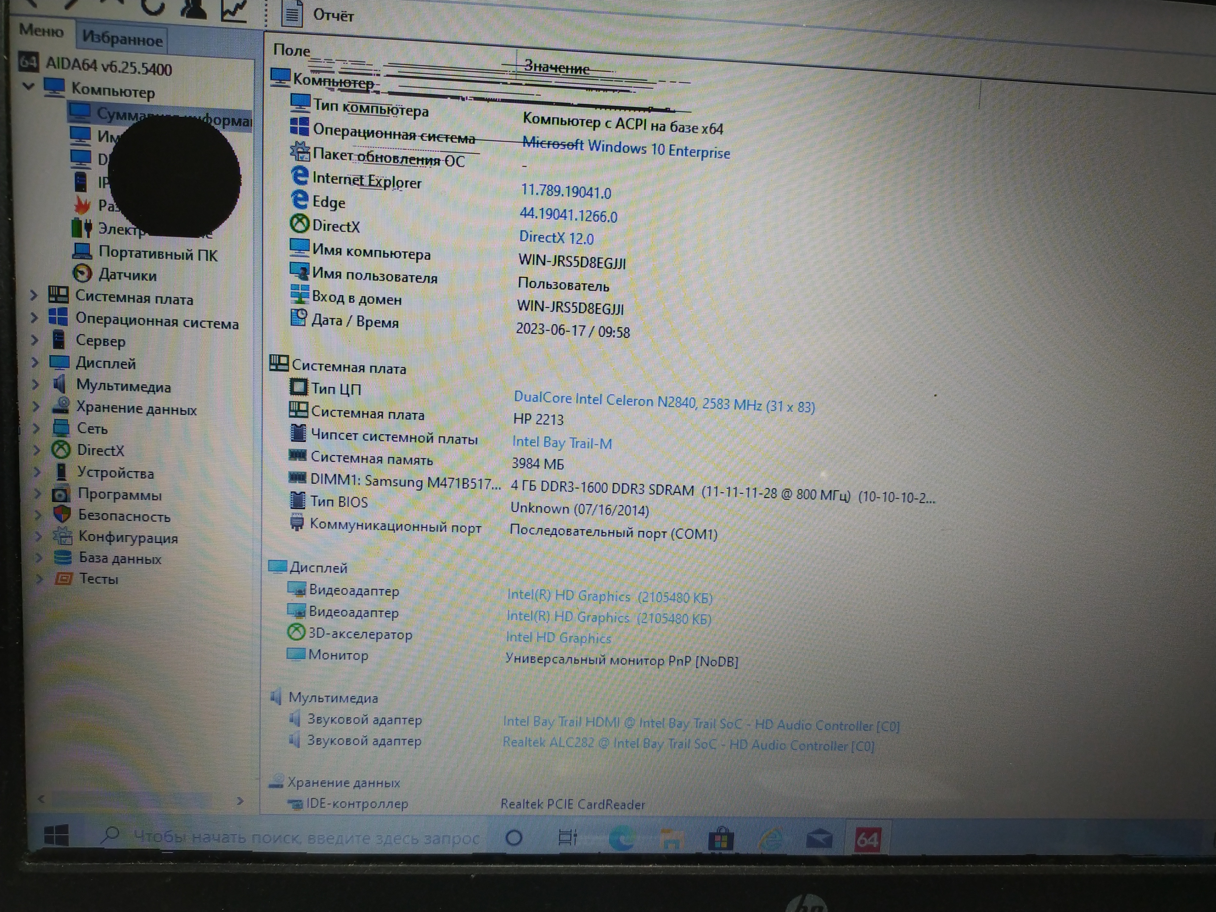
Task: Select the Монитор row
Action: (x=512, y=657)
